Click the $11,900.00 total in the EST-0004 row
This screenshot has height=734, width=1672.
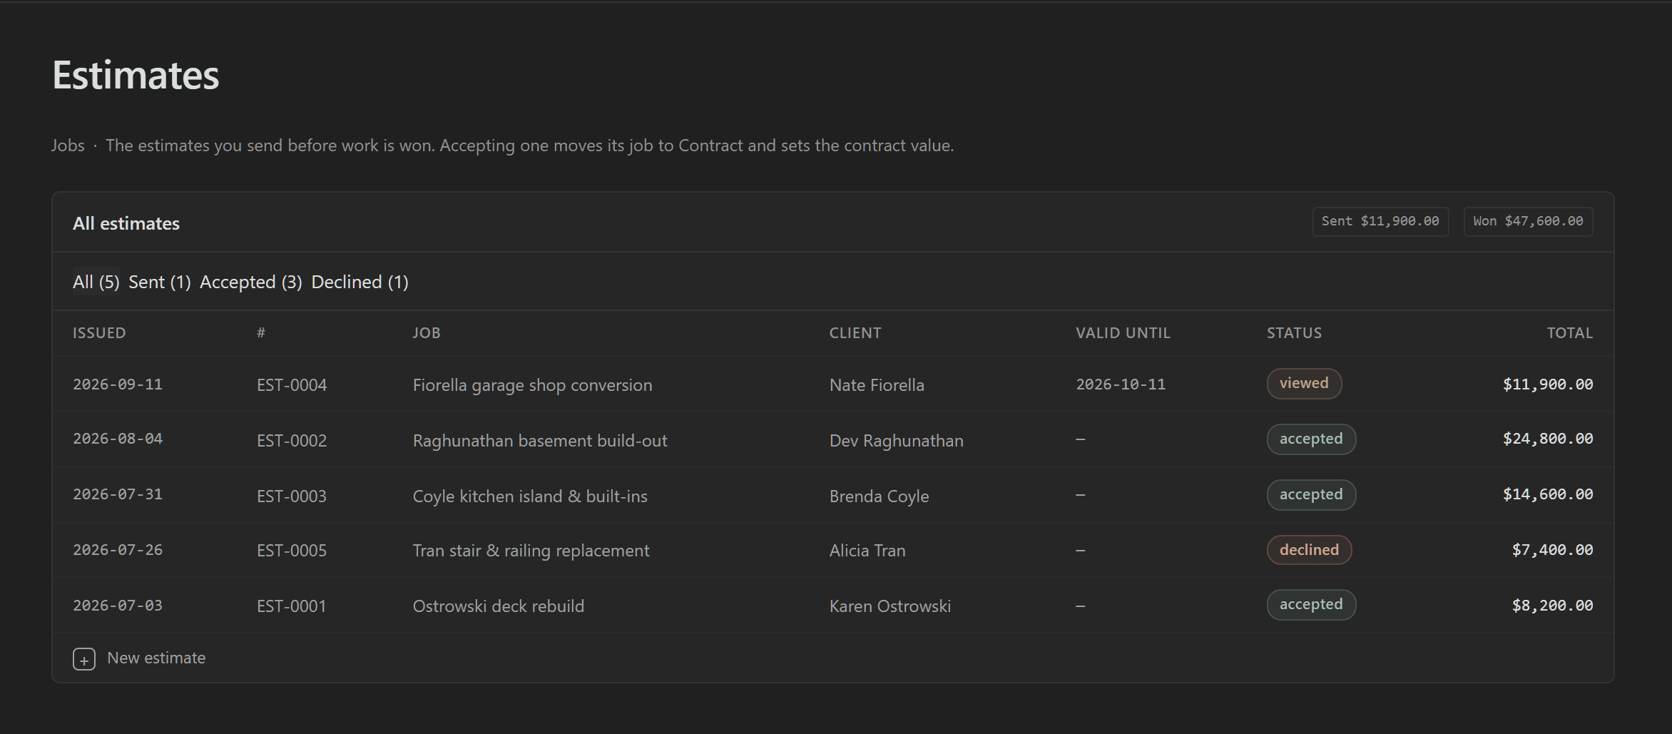1548,384
